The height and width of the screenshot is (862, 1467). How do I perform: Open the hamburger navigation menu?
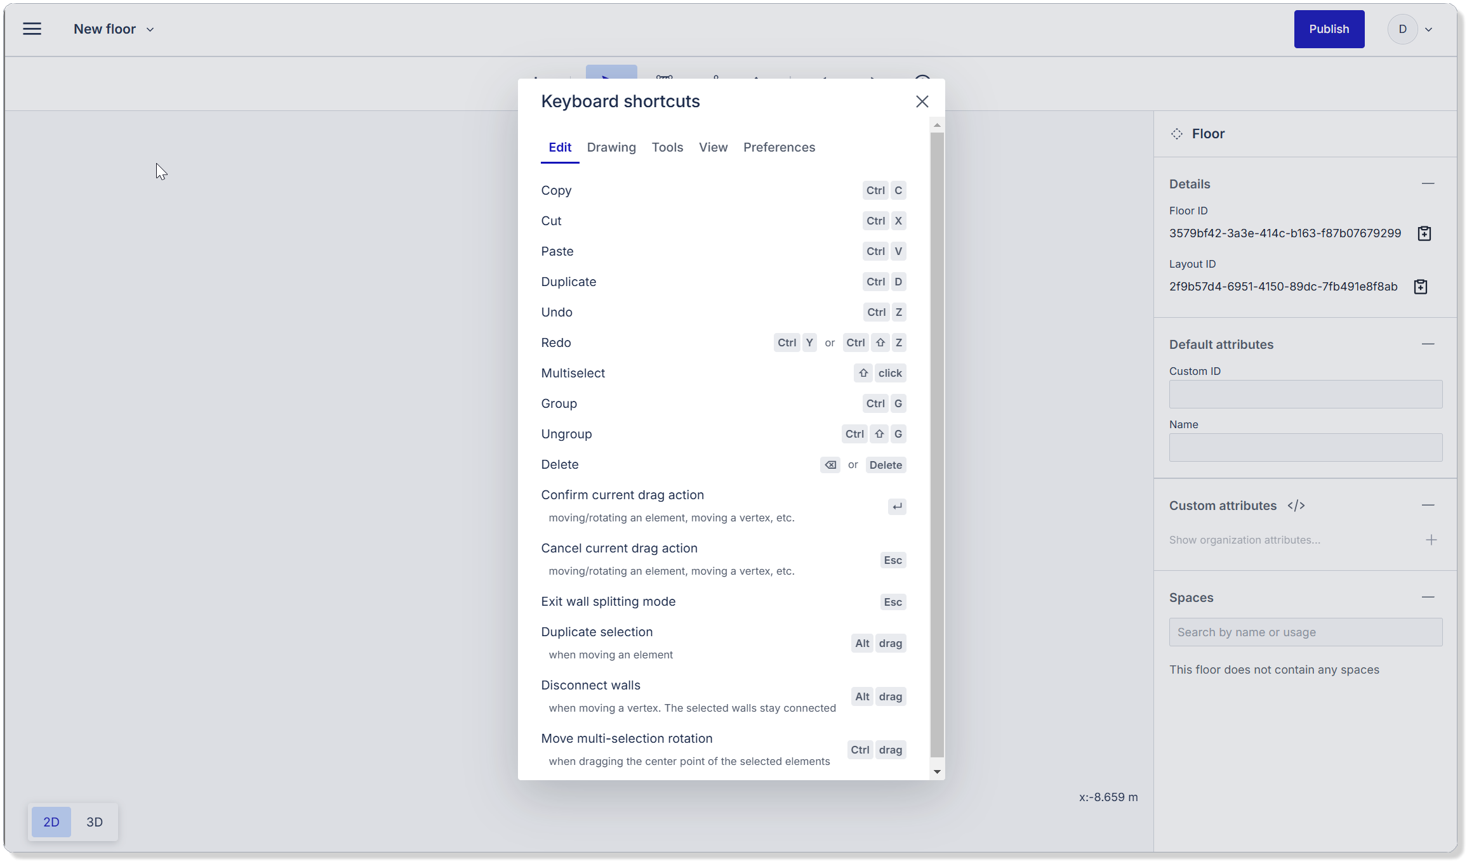tap(32, 29)
